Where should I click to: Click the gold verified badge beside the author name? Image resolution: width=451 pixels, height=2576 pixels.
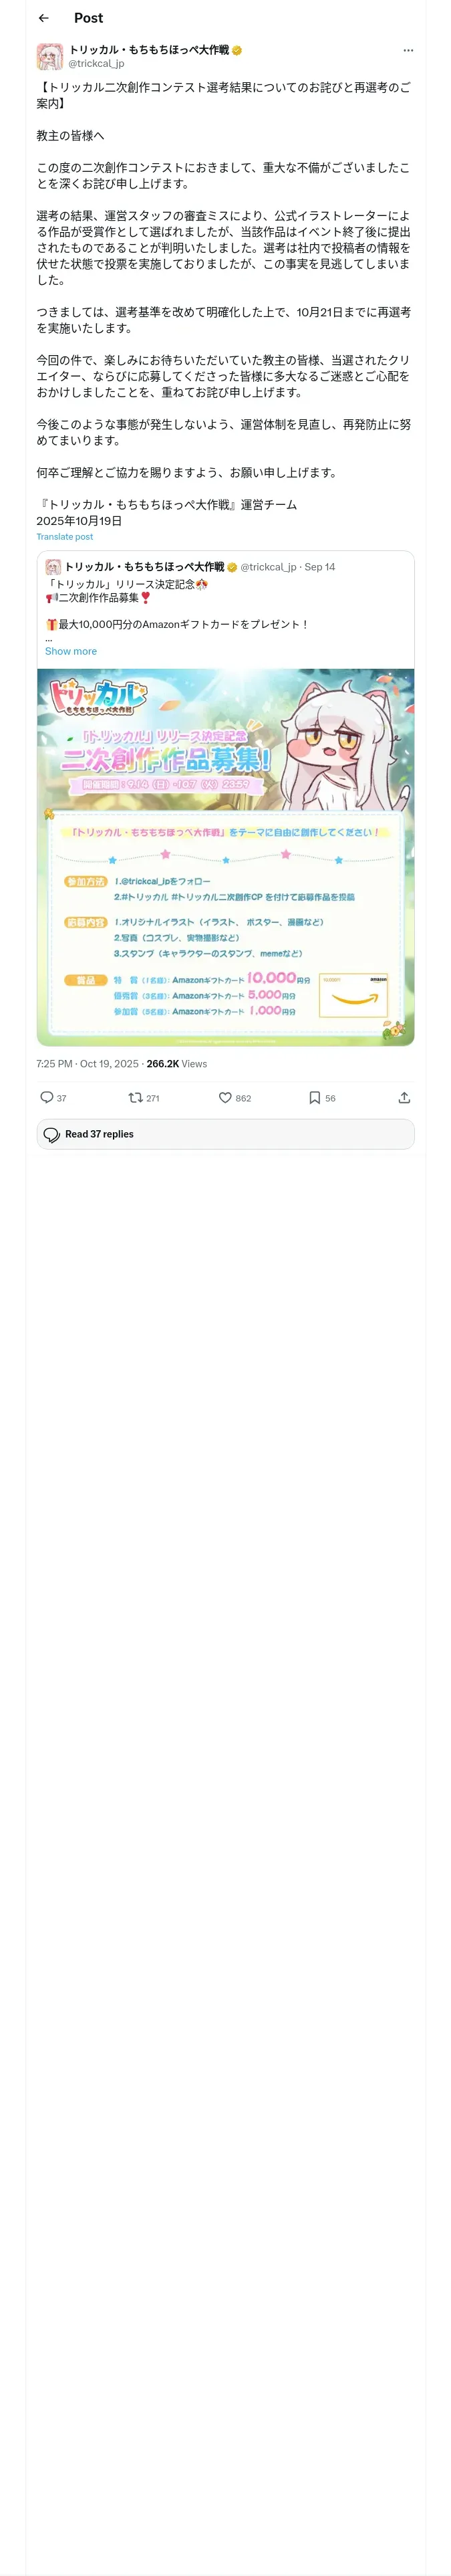pyautogui.click(x=237, y=50)
